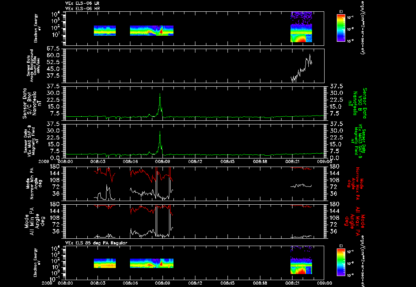Click the top spectrogram block near 008:21
This screenshot has width=416, height=287.
click(x=301, y=27)
